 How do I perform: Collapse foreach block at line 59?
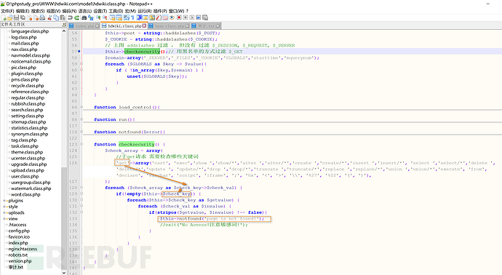81,64
